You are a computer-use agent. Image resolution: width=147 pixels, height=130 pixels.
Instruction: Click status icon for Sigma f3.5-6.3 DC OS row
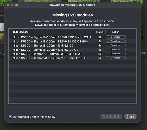click(100, 50)
